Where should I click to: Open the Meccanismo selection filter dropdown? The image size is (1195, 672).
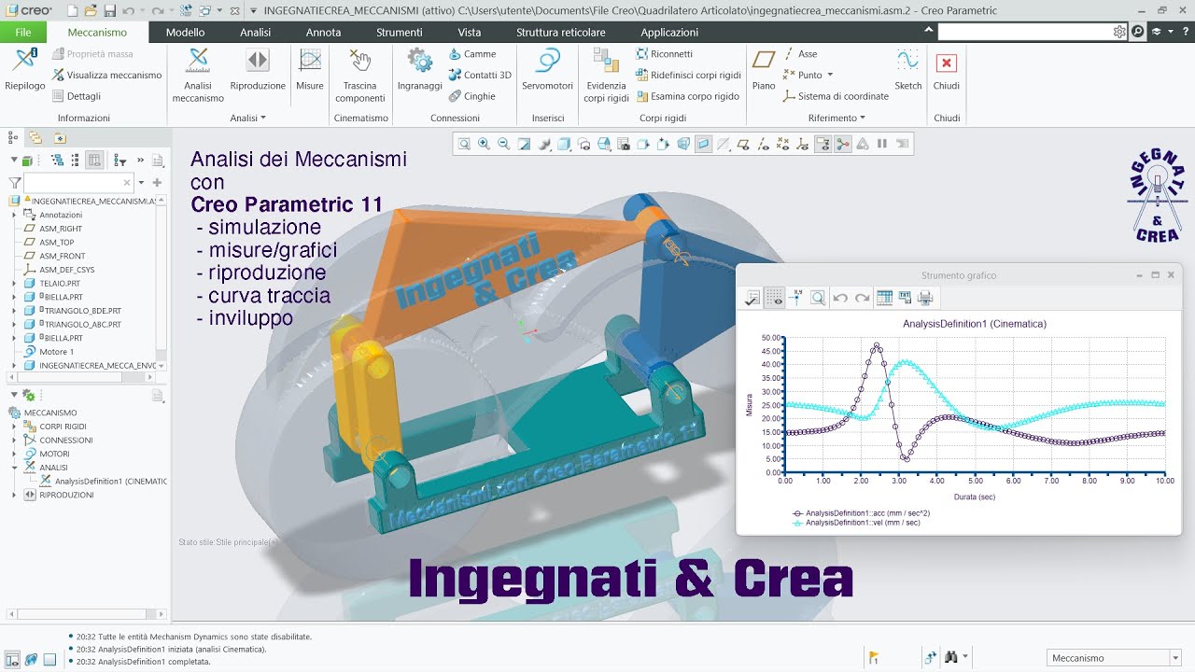click(x=1175, y=658)
